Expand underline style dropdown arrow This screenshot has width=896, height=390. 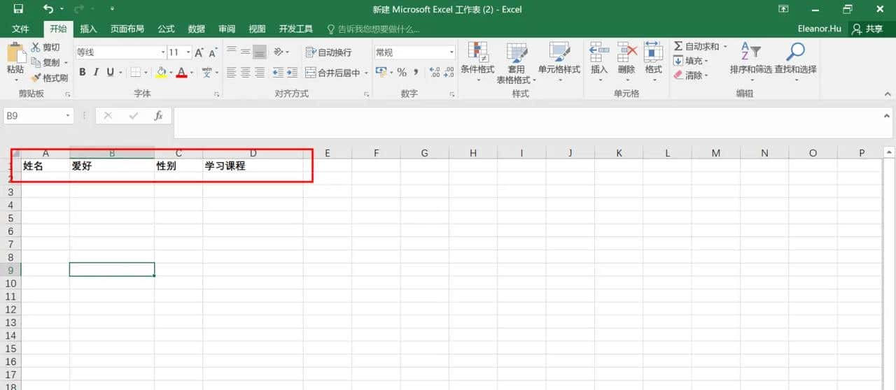120,72
